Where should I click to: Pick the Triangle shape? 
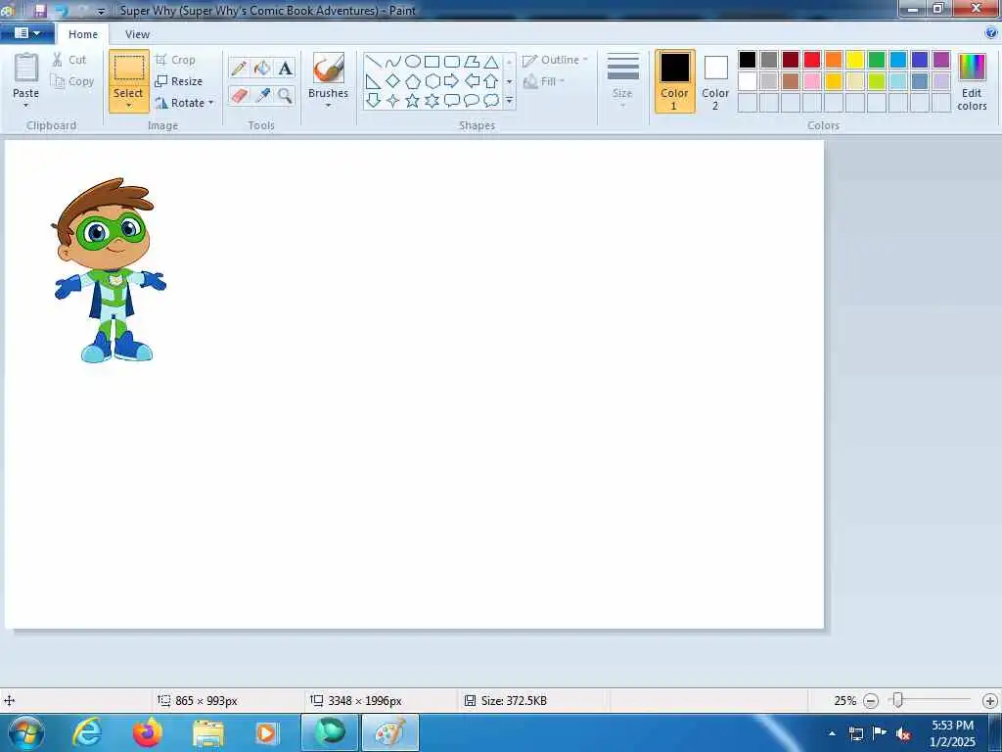point(491,62)
